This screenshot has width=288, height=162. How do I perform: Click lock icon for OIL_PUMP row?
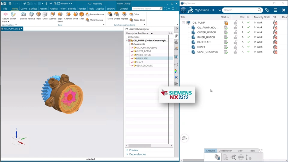[235, 22]
